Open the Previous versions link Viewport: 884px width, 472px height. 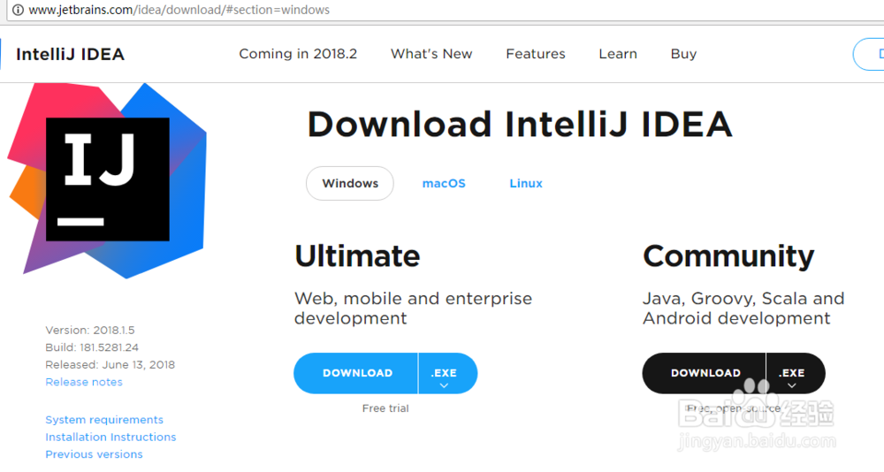(95, 454)
